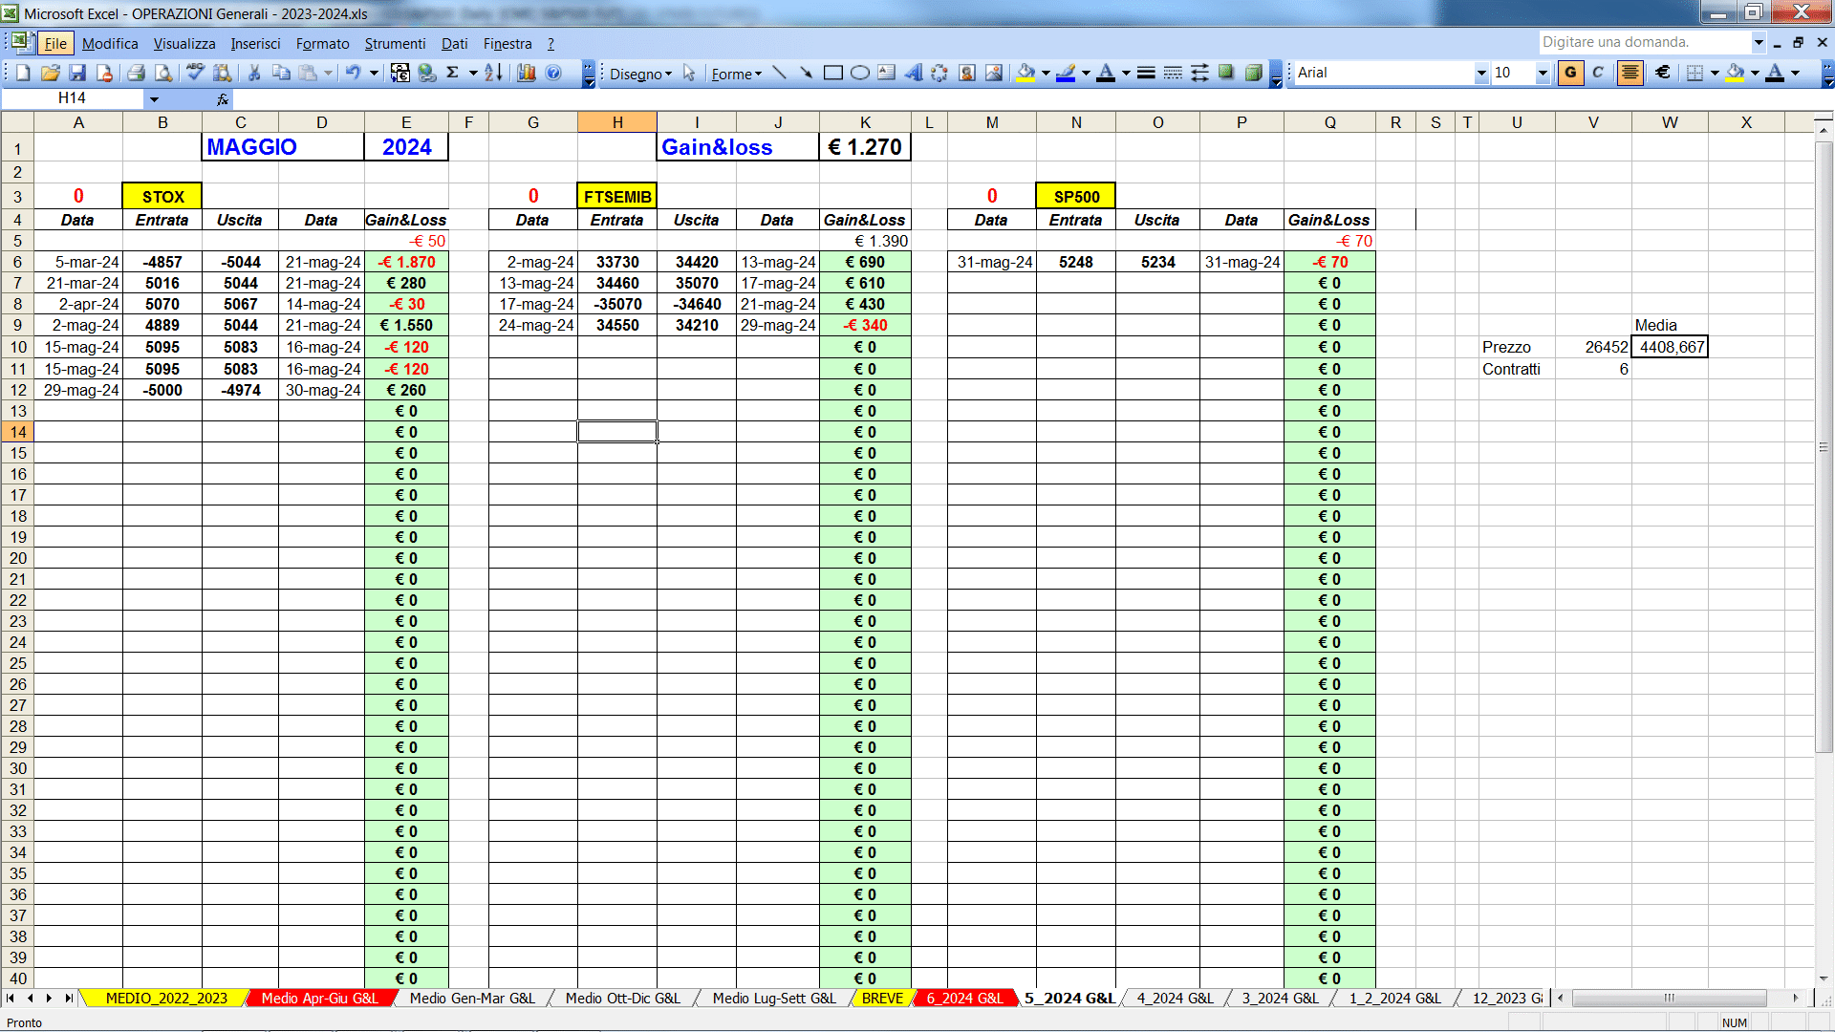Expand the borders options arrow
Image resolution: width=1835 pixels, height=1032 pixels.
click(1715, 73)
